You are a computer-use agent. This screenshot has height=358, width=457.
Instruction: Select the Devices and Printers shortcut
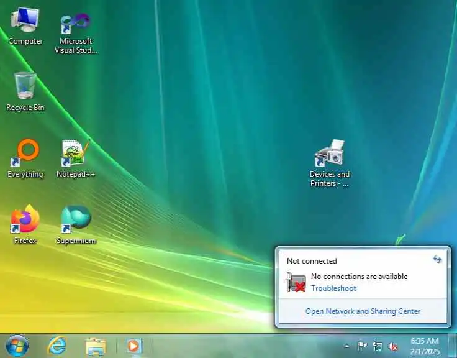[330, 163]
